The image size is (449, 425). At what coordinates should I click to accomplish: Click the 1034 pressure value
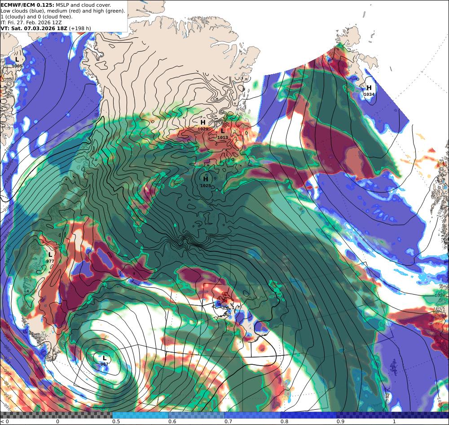click(369, 94)
